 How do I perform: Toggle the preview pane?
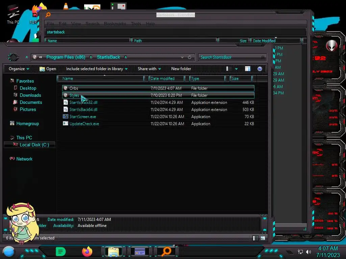[248, 69]
